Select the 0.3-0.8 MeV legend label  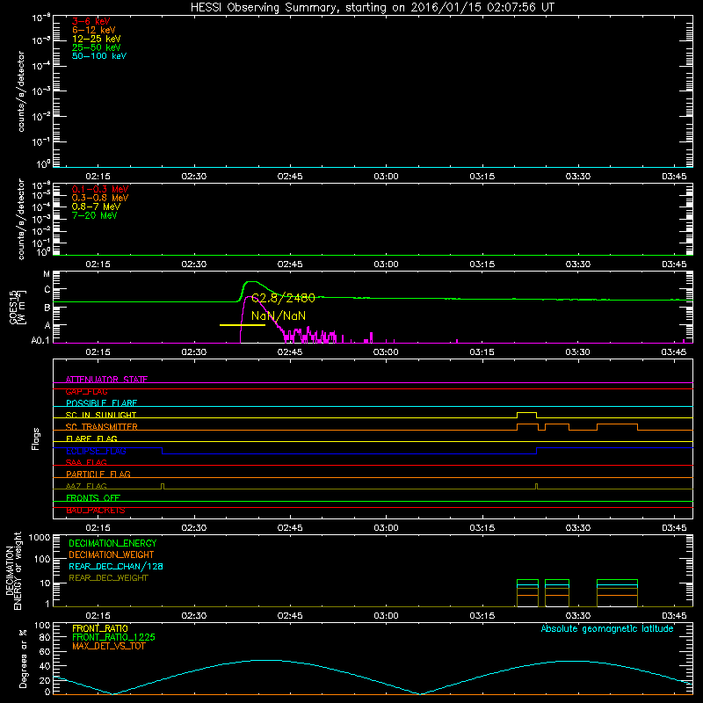(x=100, y=198)
